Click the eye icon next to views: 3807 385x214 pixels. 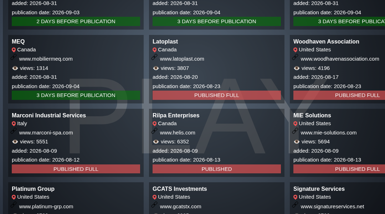156,68
